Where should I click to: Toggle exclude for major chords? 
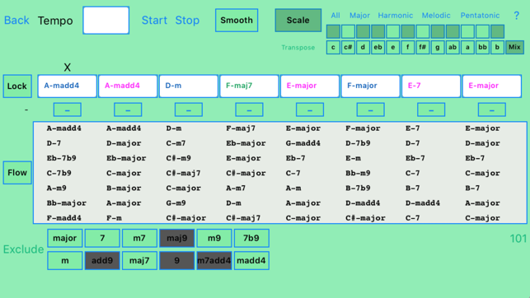point(65,238)
